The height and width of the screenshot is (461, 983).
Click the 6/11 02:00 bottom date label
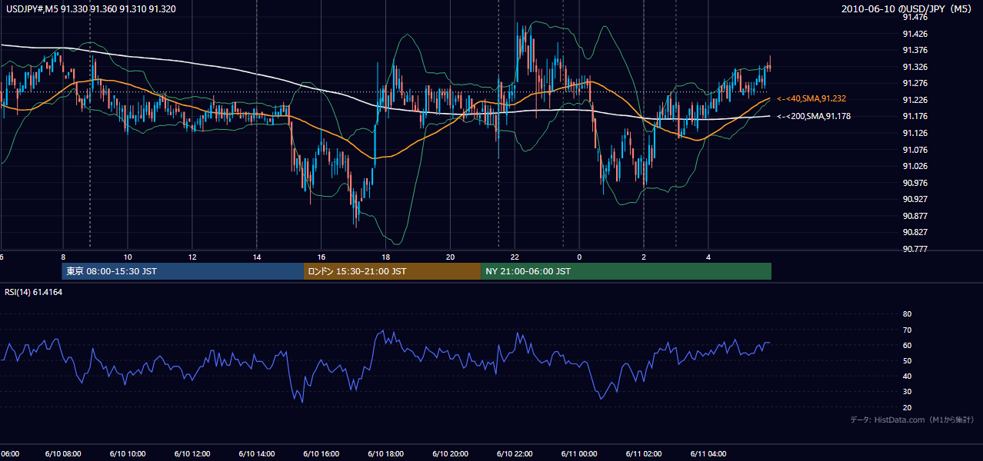[644, 454]
